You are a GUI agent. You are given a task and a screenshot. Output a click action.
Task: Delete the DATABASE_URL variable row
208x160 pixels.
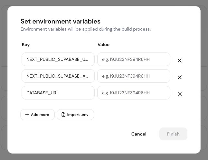180,94
